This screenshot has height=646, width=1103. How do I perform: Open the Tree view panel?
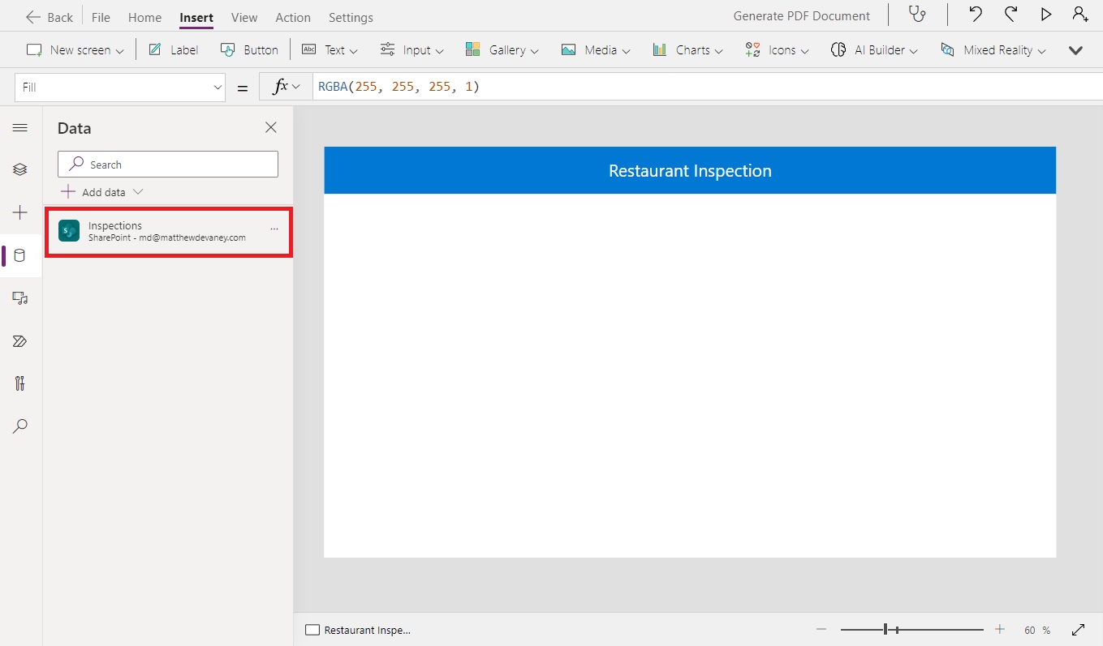click(x=20, y=169)
